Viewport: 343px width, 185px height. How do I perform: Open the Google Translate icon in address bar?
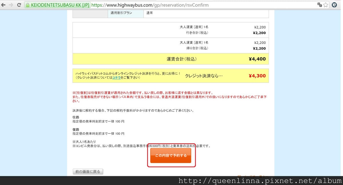click(x=320, y=5)
